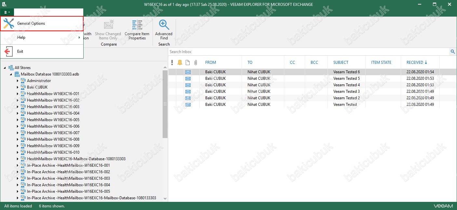The image size is (457, 210).
Task: Sort by the CC column header
Action: point(292,63)
